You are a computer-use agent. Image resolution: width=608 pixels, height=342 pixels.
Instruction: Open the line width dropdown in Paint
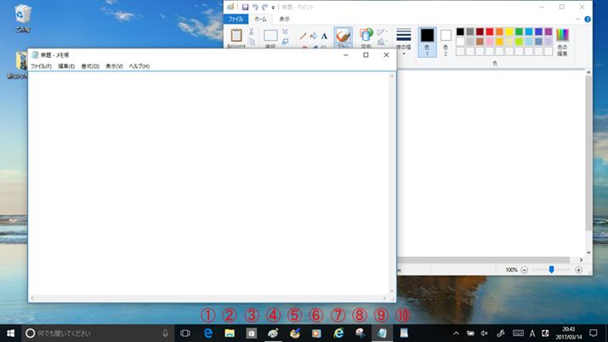click(x=404, y=41)
